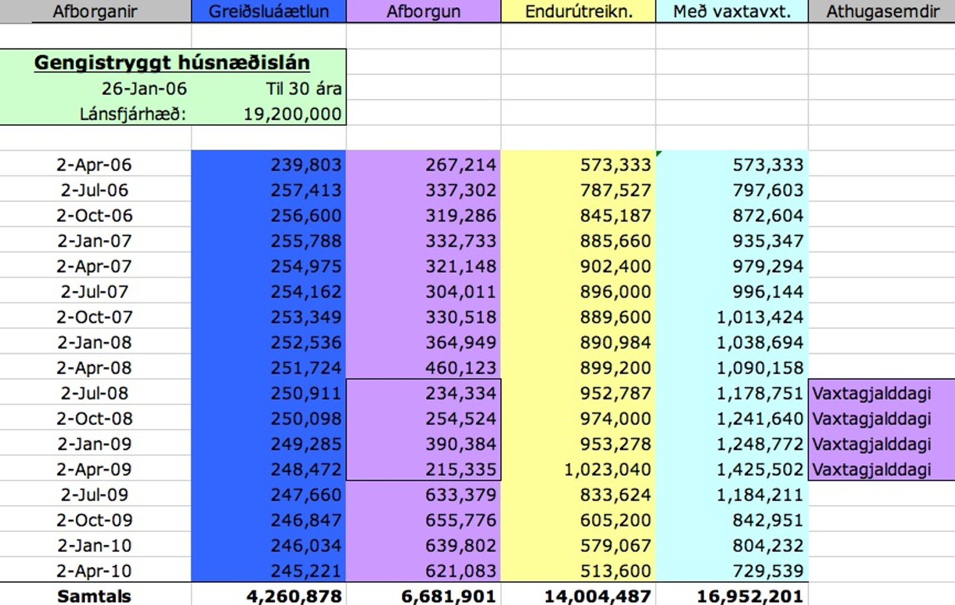955x605 pixels.
Task: Select the 26-Jan-06 date cell
Action: (x=95, y=88)
